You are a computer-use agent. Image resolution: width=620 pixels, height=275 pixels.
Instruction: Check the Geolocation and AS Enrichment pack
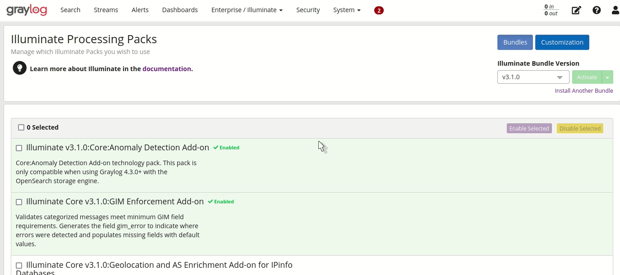pos(19,266)
